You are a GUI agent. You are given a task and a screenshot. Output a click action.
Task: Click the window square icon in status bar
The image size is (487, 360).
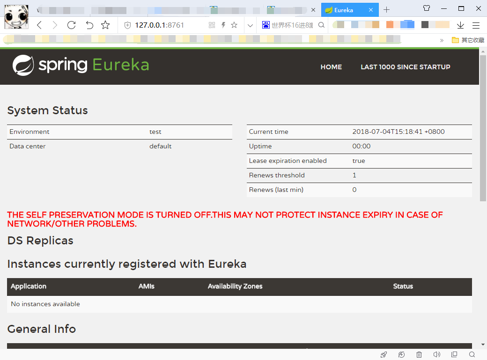454,354
